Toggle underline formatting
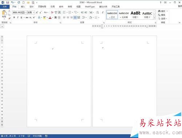The image size is (182, 138). [x=21, y=18]
